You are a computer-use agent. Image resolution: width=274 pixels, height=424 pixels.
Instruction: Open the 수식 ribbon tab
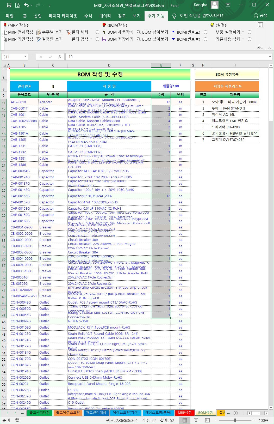(x=88, y=16)
